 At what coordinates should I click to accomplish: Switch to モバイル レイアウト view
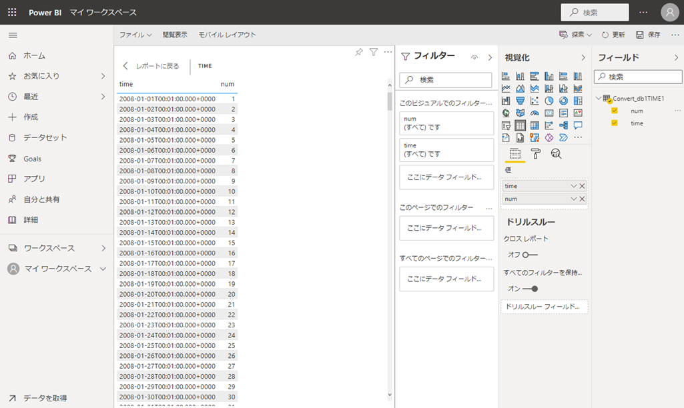[x=227, y=35]
